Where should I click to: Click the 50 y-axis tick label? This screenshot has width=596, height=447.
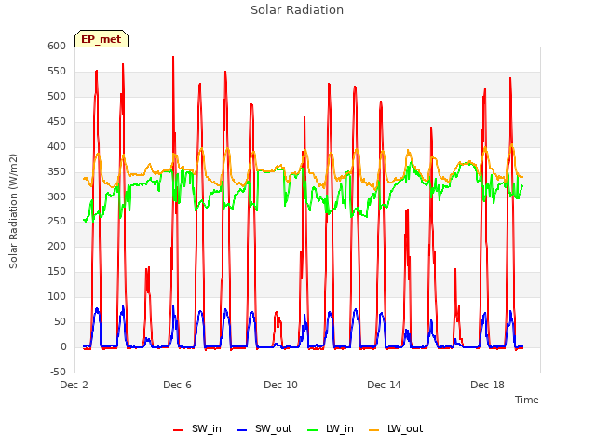coord(60,321)
